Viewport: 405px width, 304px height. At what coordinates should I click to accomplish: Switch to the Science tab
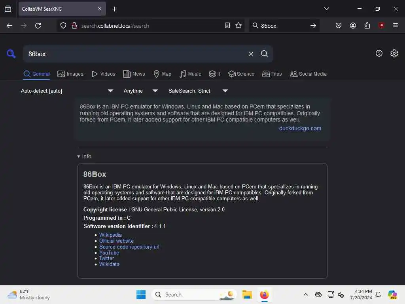click(x=241, y=74)
